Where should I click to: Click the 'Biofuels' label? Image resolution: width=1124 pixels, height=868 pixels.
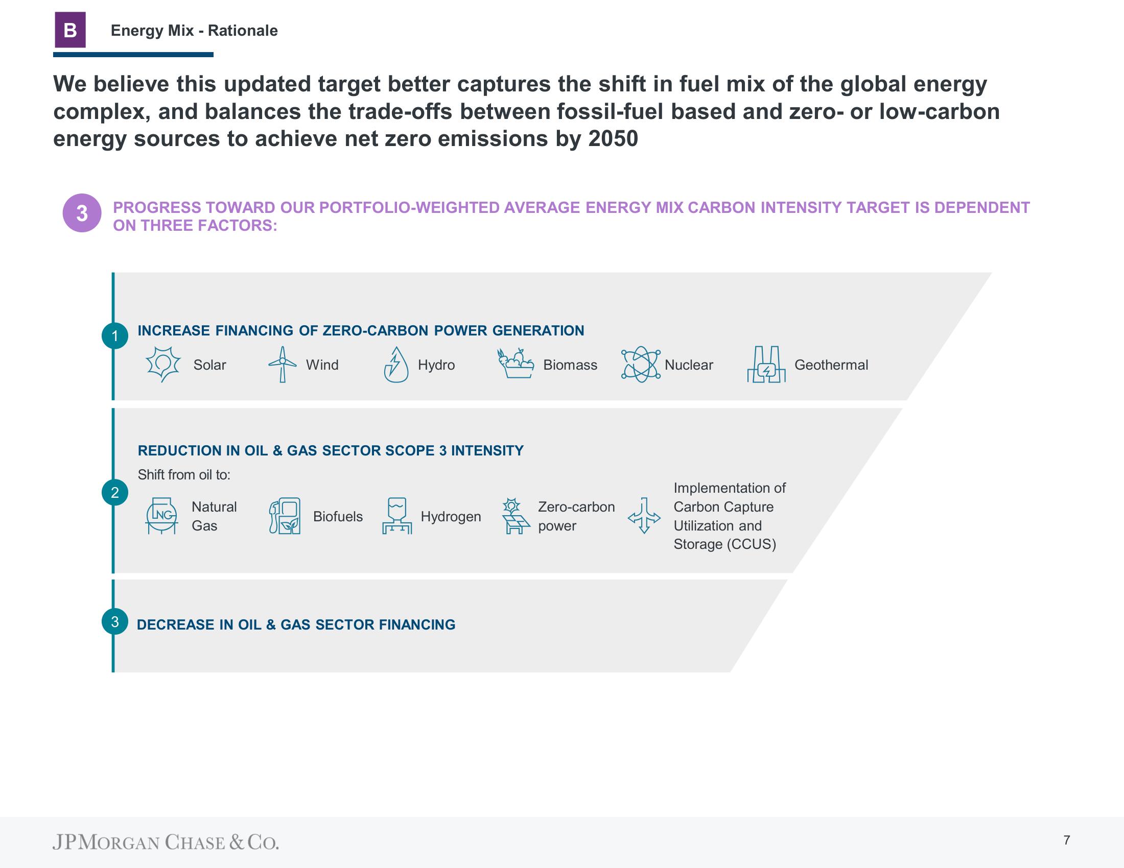point(338,516)
